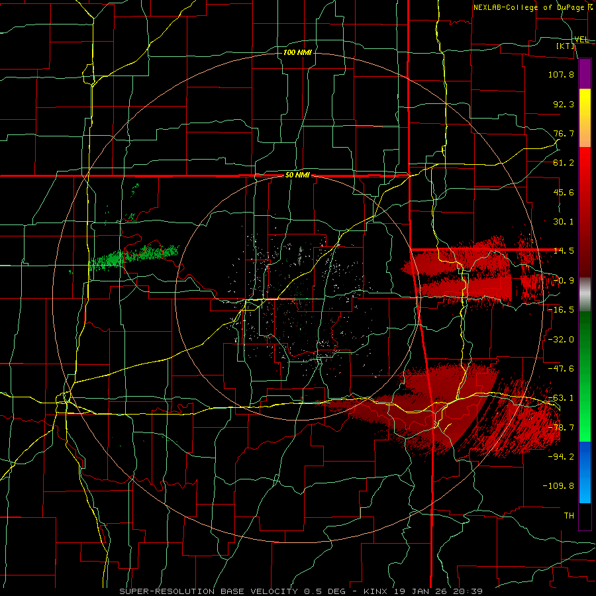Click the gray near-zero band of the velocity scale
This screenshot has width=596, height=596.
tap(585, 295)
